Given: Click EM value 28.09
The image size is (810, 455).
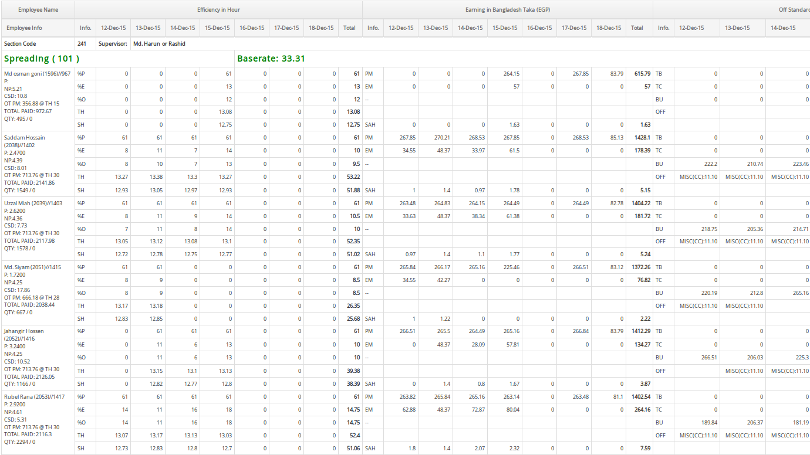Looking at the screenshot, I should (x=478, y=344).
